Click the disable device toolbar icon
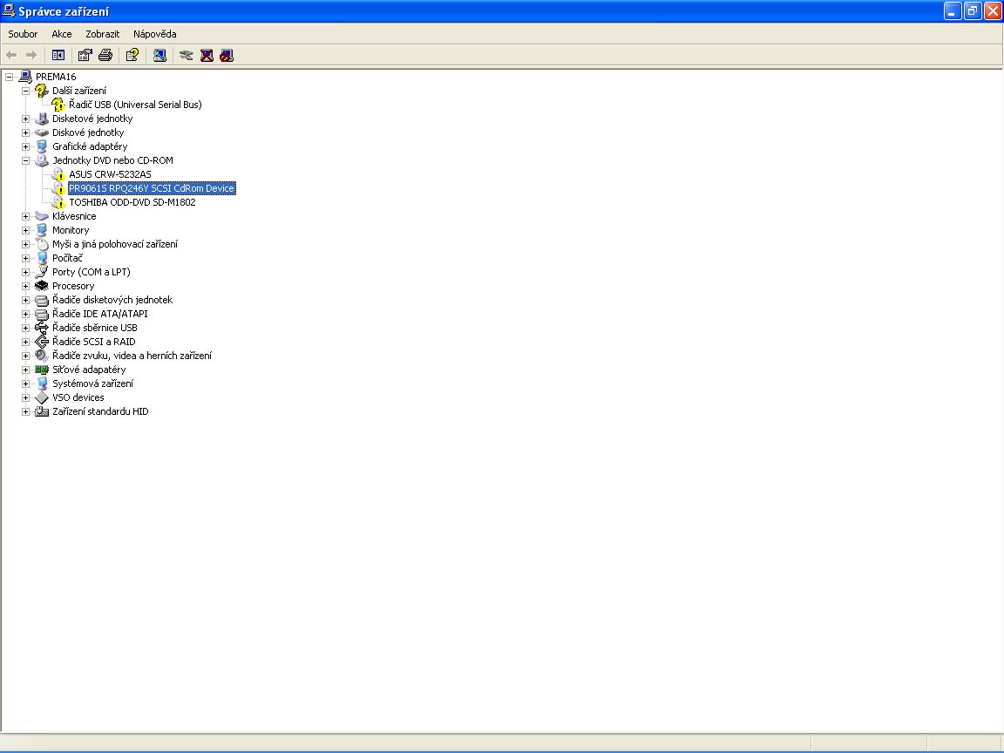The image size is (1004, 753). pos(227,56)
